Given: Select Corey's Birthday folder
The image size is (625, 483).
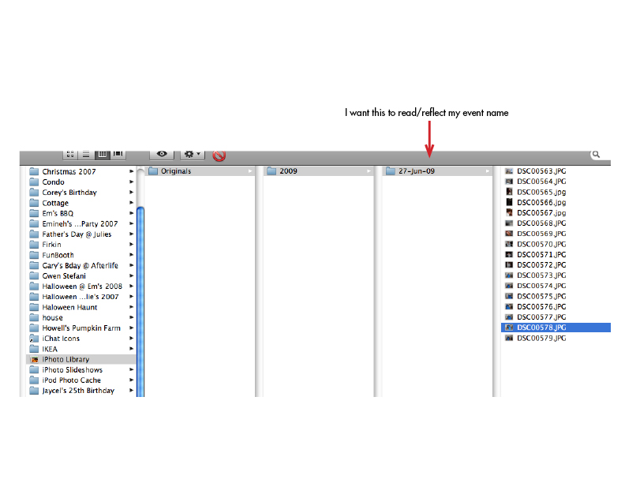Looking at the screenshot, I should point(81,193).
